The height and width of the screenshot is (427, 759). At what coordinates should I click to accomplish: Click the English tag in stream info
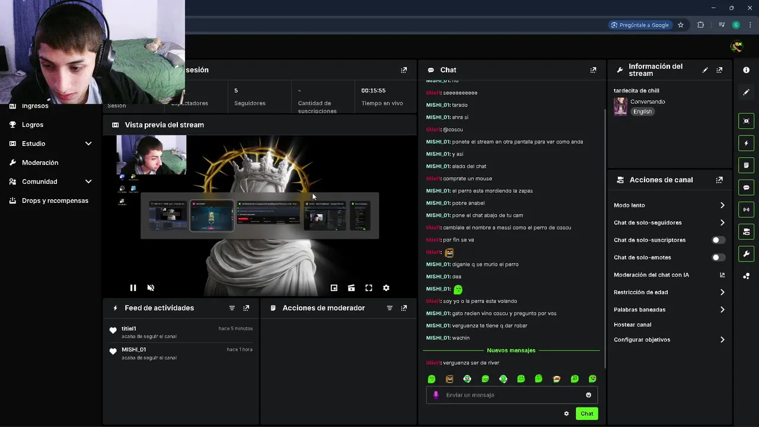[642, 111]
